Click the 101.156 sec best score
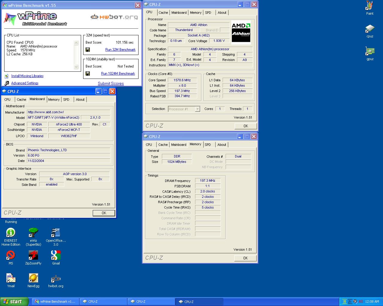 click(124, 42)
